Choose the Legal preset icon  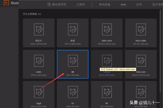39,92
